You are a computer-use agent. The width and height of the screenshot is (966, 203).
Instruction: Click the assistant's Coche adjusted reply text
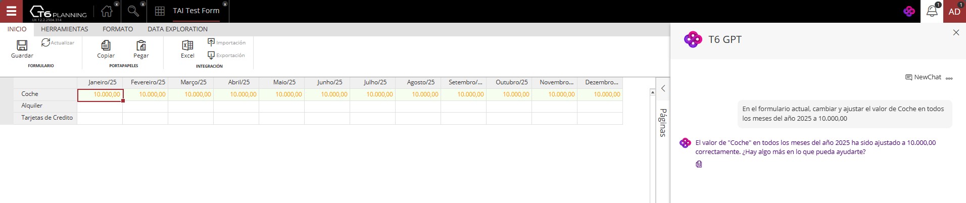point(815,147)
